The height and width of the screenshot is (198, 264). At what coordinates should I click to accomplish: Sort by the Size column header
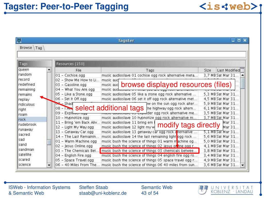click(x=207, y=70)
